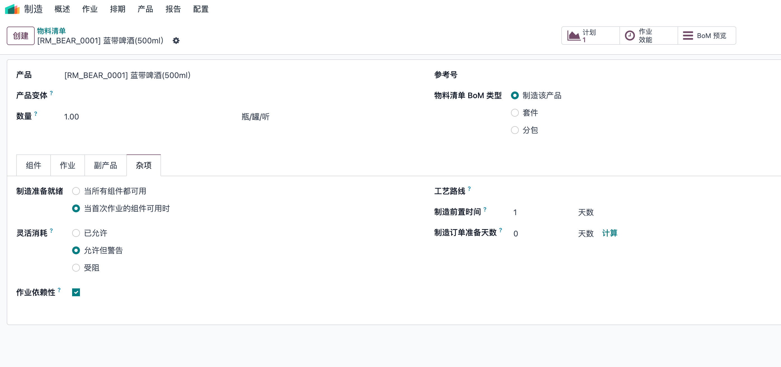Switch to the 作业 tab

pyautogui.click(x=67, y=165)
